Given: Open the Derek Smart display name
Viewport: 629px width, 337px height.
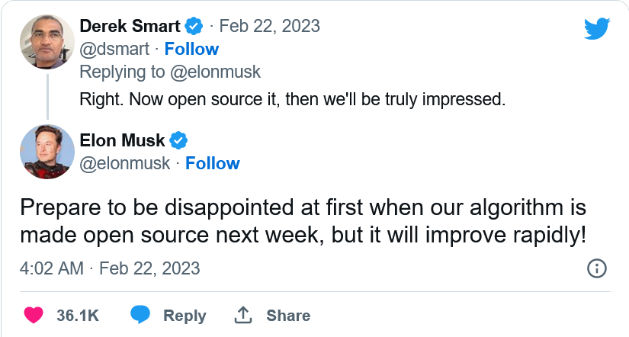Looking at the screenshot, I should click(x=130, y=26).
